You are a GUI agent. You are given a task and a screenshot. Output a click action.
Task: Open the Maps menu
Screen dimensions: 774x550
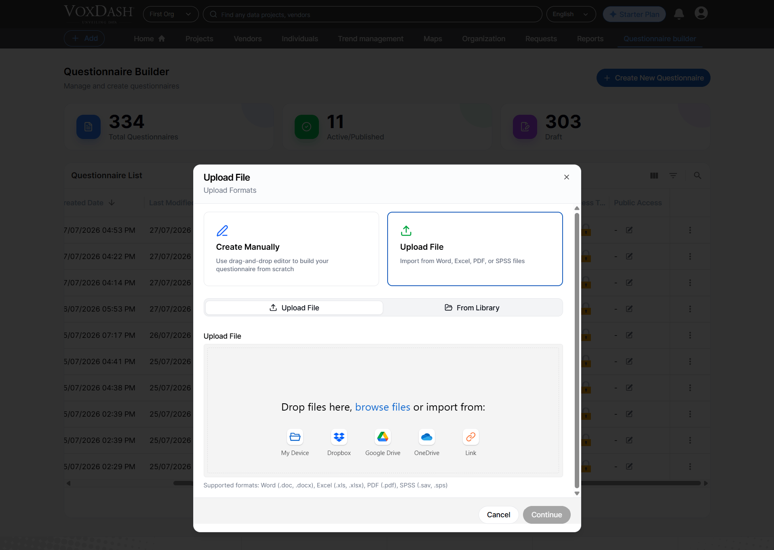coord(432,38)
